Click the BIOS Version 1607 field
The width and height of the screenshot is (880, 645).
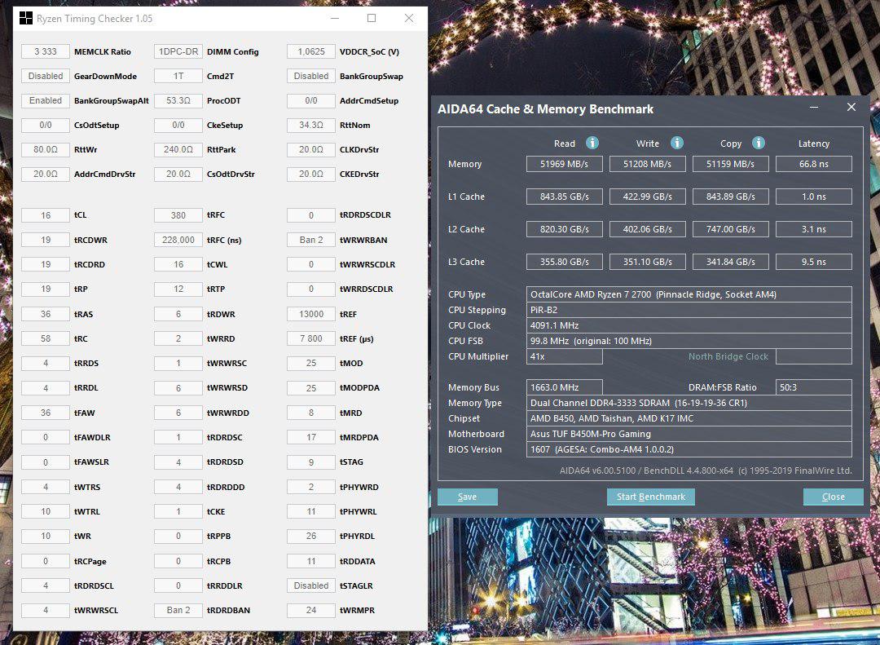coord(689,449)
